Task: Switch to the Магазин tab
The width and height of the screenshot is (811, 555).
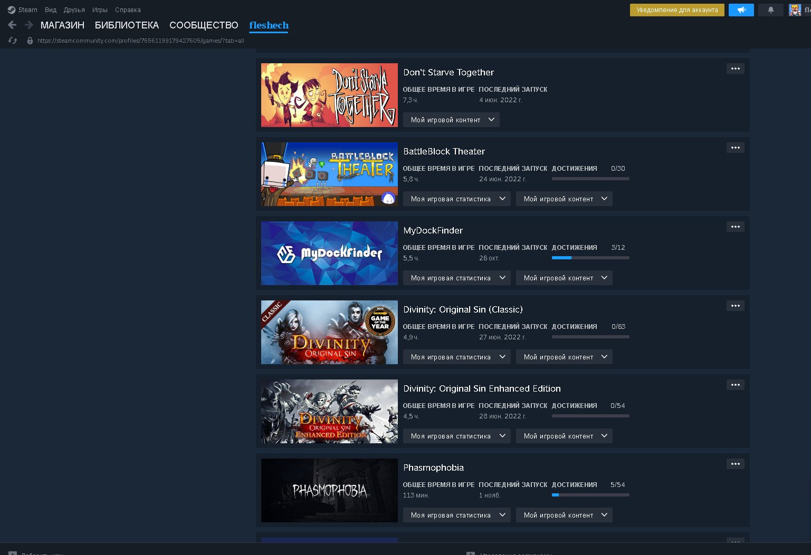Action: [62, 25]
